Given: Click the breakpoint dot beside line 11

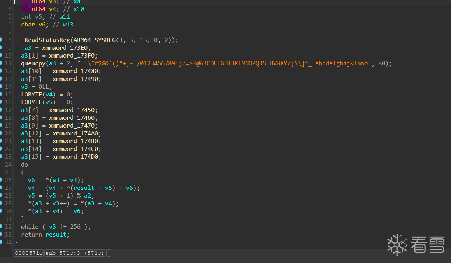Looking at the screenshot, I should pos(1,63).
